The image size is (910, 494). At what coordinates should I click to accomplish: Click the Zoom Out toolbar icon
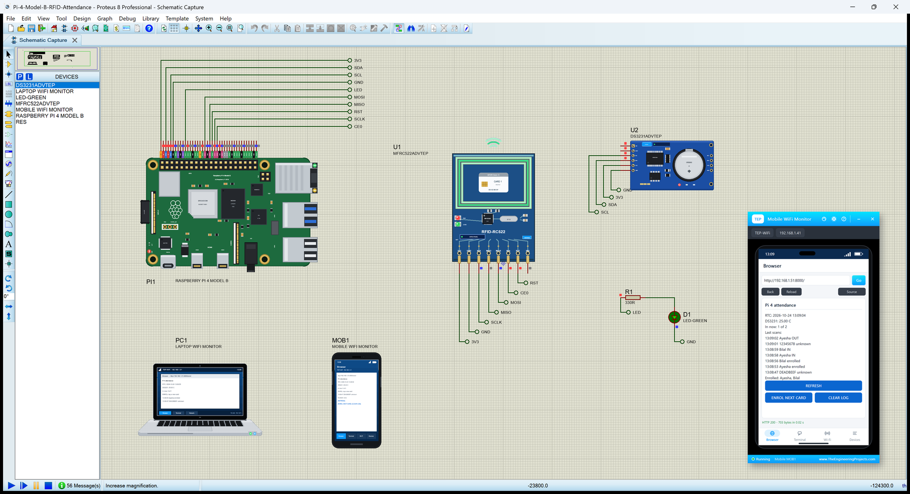point(219,28)
